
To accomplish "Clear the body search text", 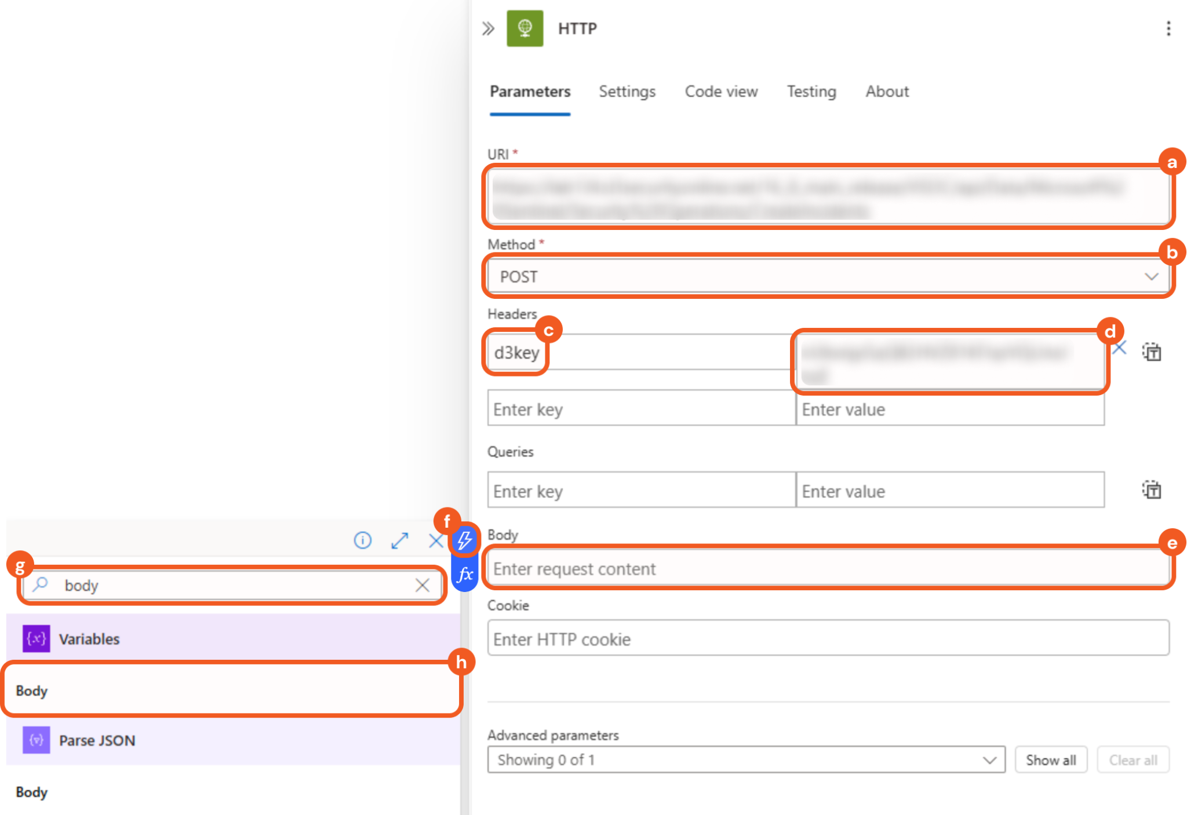I will (422, 585).
